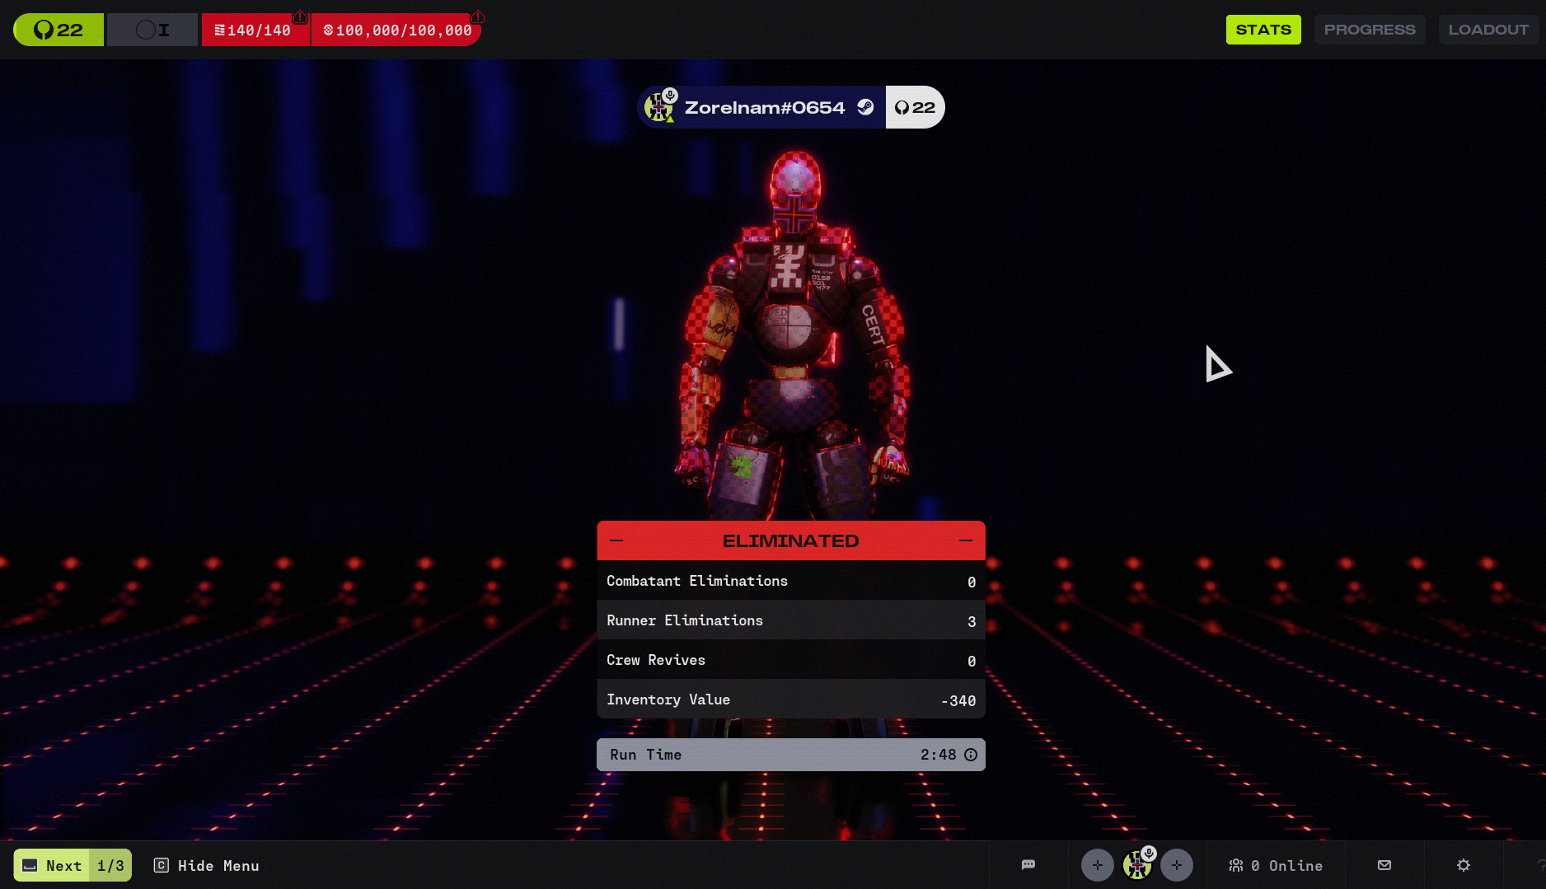The width and height of the screenshot is (1546, 889).
Task: Click the keyboard key icon beside Next
Action: (x=30, y=865)
